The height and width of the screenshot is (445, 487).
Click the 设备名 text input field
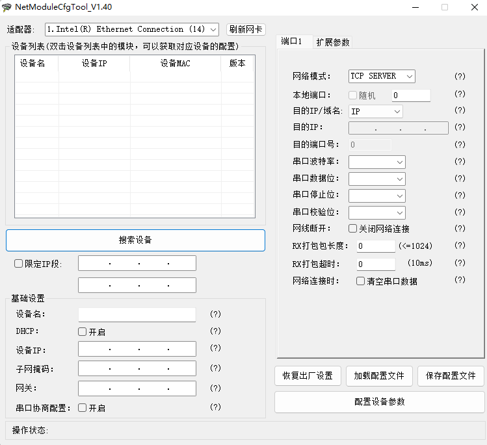(137, 314)
